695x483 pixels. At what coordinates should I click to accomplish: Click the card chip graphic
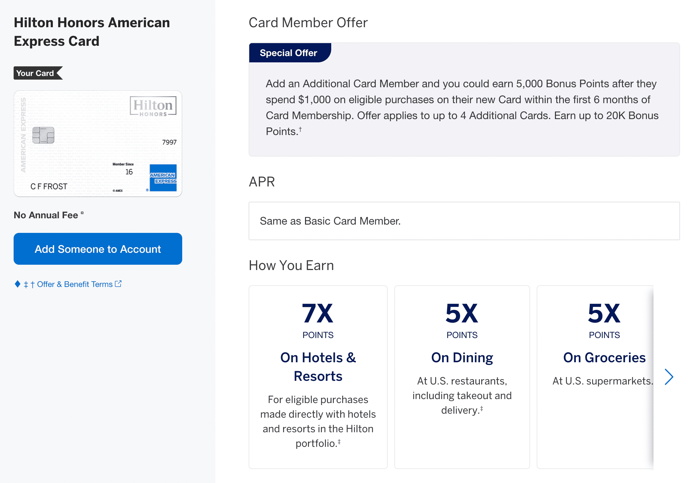[x=43, y=135]
